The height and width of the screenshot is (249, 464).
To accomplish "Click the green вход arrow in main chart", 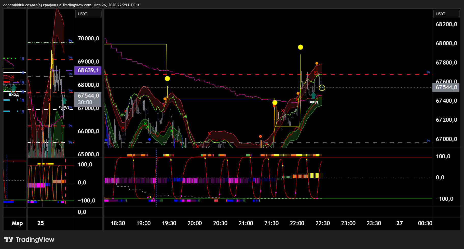I will tap(313, 95).
